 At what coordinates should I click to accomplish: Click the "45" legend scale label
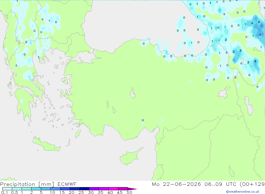click(x=120, y=192)
